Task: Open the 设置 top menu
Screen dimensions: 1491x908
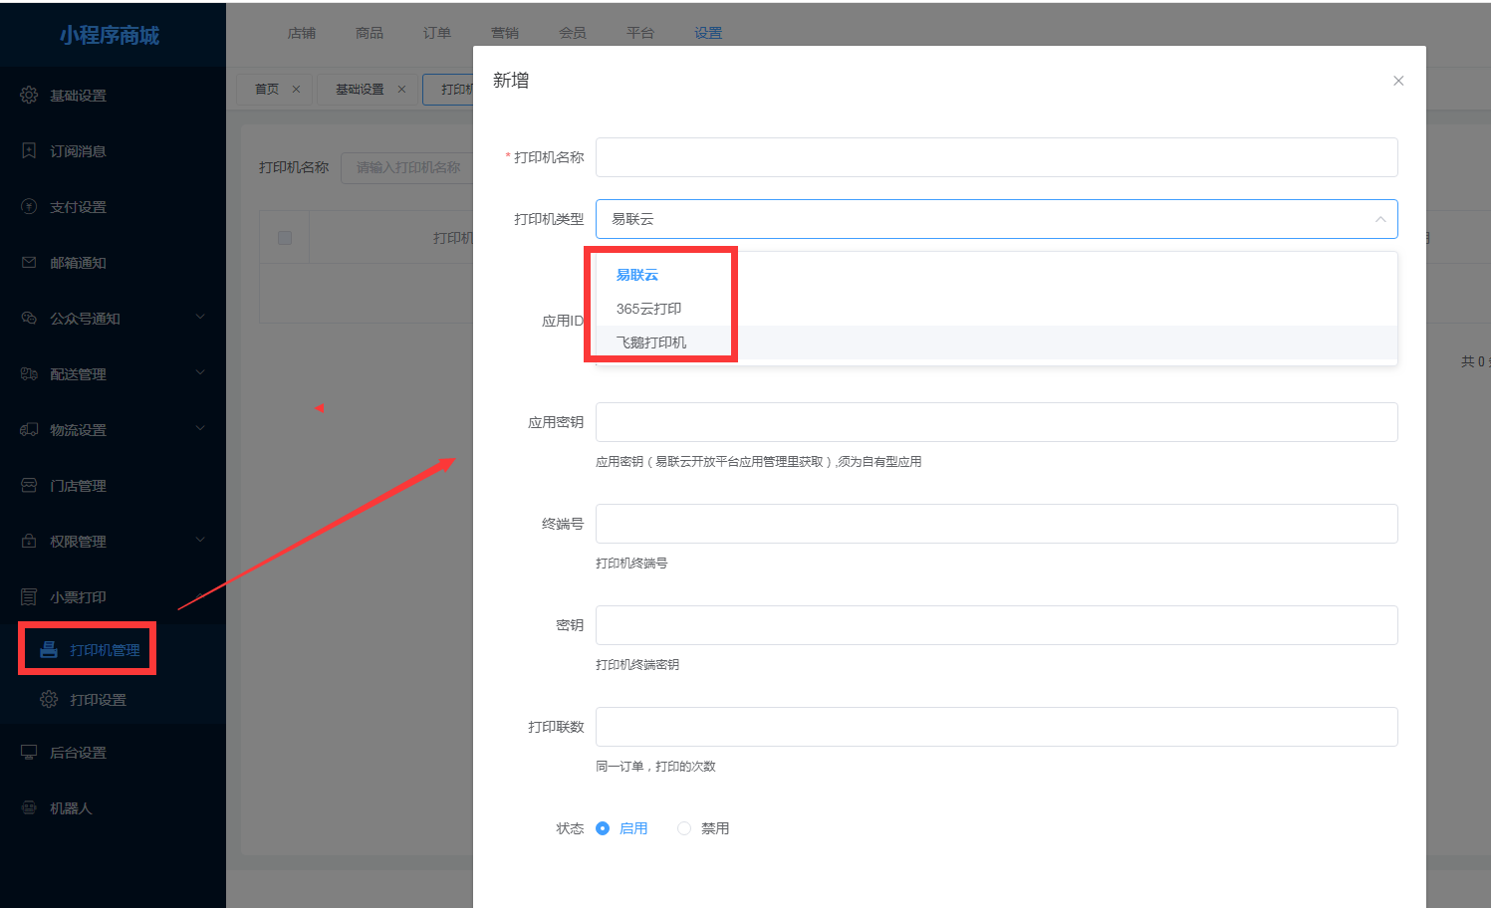Action: [x=708, y=33]
